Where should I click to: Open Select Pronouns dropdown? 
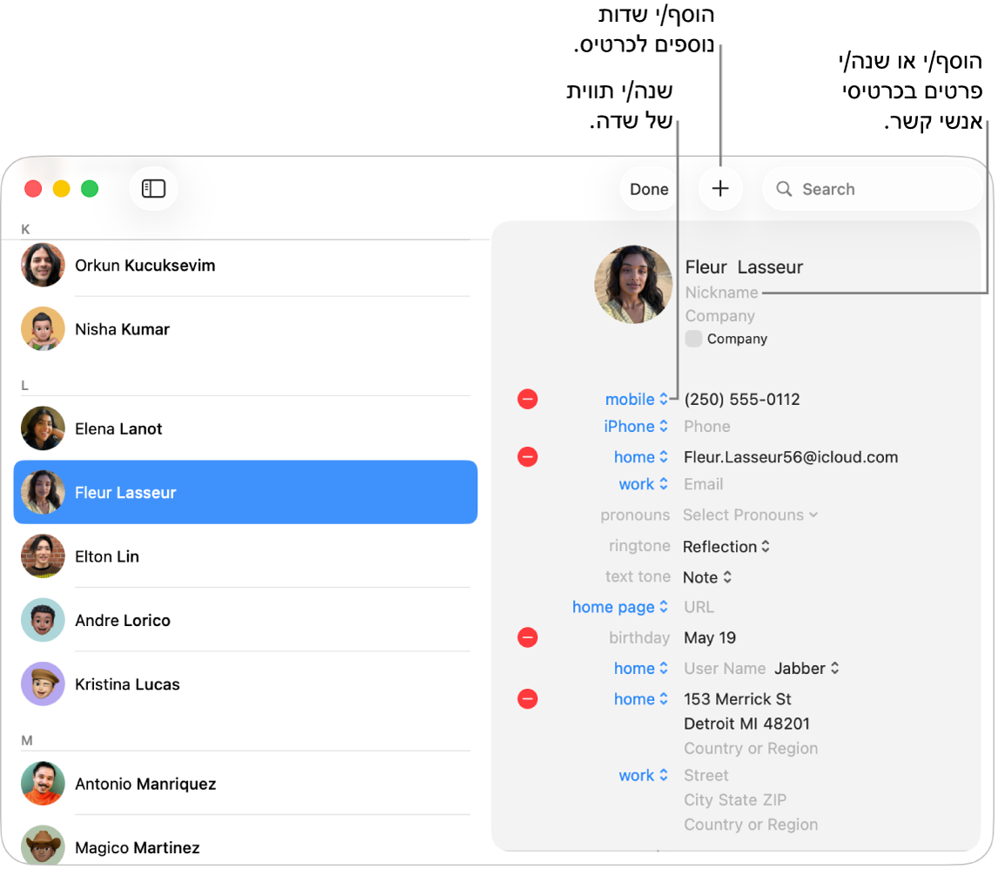point(750,515)
